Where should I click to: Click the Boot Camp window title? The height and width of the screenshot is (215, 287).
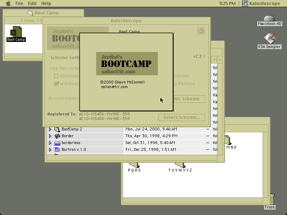pos(47,13)
